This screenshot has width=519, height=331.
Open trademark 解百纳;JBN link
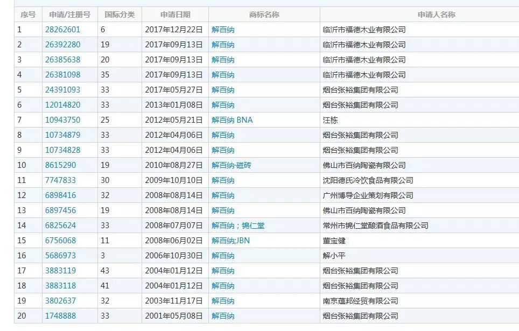[x=231, y=240]
